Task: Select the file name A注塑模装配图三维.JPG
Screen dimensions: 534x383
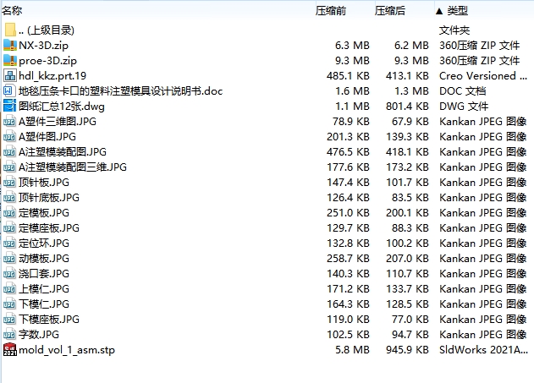Action: point(73,167)
